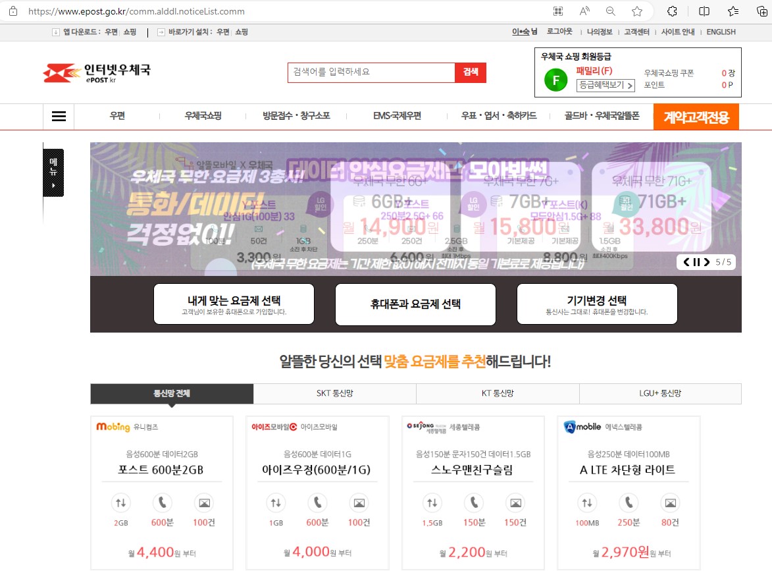Click message icon in 포스트 600분2GB card
Image resolution: width=772 pixels, height=571 pixels.
click(204, 503)
